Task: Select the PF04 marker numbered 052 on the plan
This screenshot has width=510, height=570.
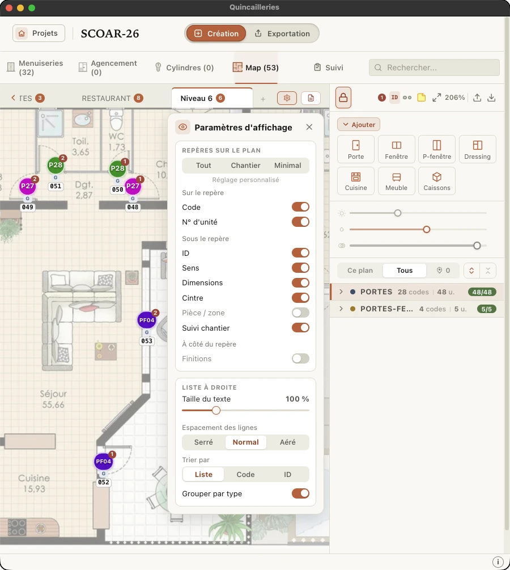Action: (x=104, y=462)
